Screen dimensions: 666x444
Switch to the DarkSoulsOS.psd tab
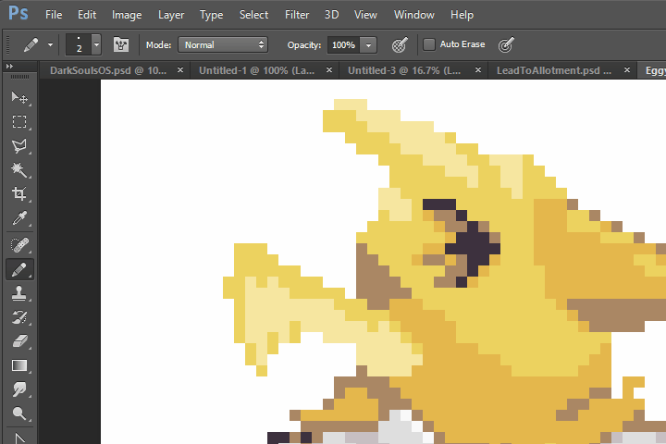click(x=108, y=70)
